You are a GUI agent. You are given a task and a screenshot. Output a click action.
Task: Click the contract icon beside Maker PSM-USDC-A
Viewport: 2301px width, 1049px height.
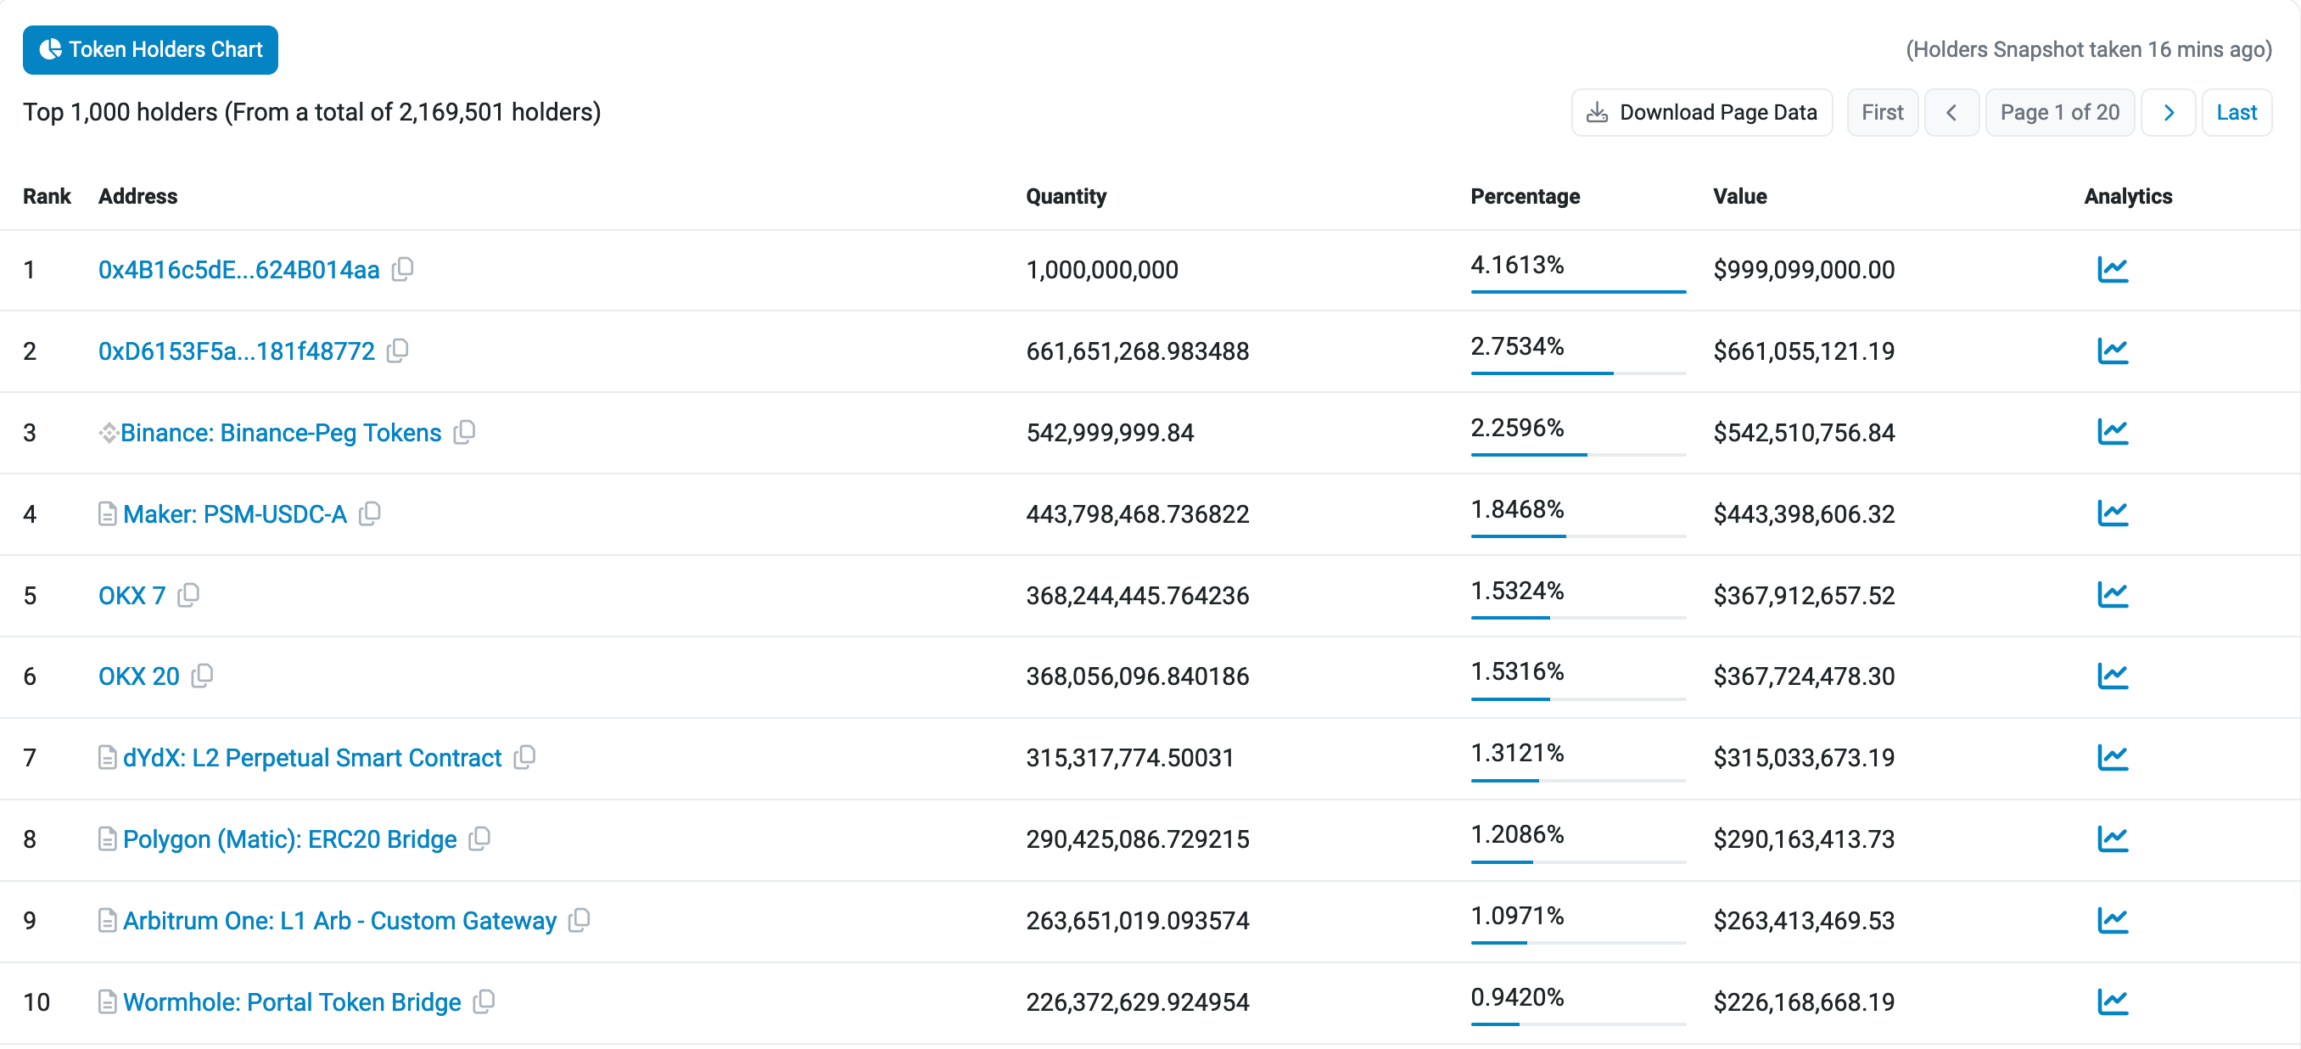click(x=107, y=513)
